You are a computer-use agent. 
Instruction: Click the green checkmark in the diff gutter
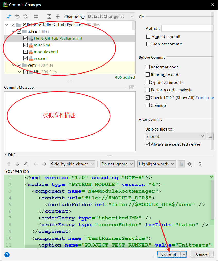pos(212,177)
